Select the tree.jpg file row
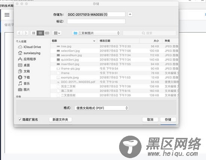 click(114, 46)
